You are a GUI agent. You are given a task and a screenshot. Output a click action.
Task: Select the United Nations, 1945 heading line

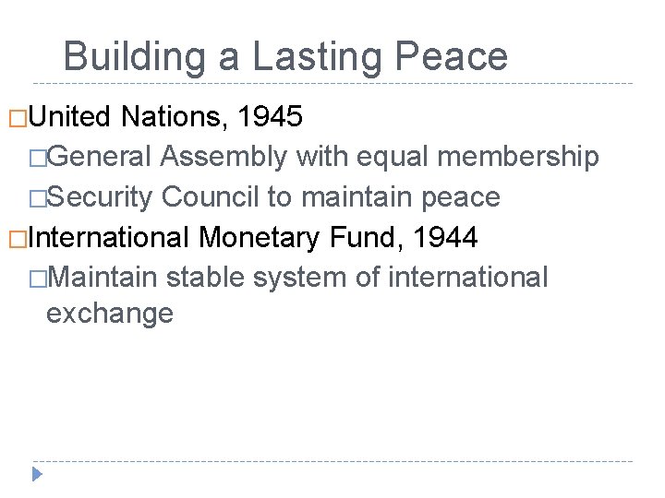[x=165, y=116]
